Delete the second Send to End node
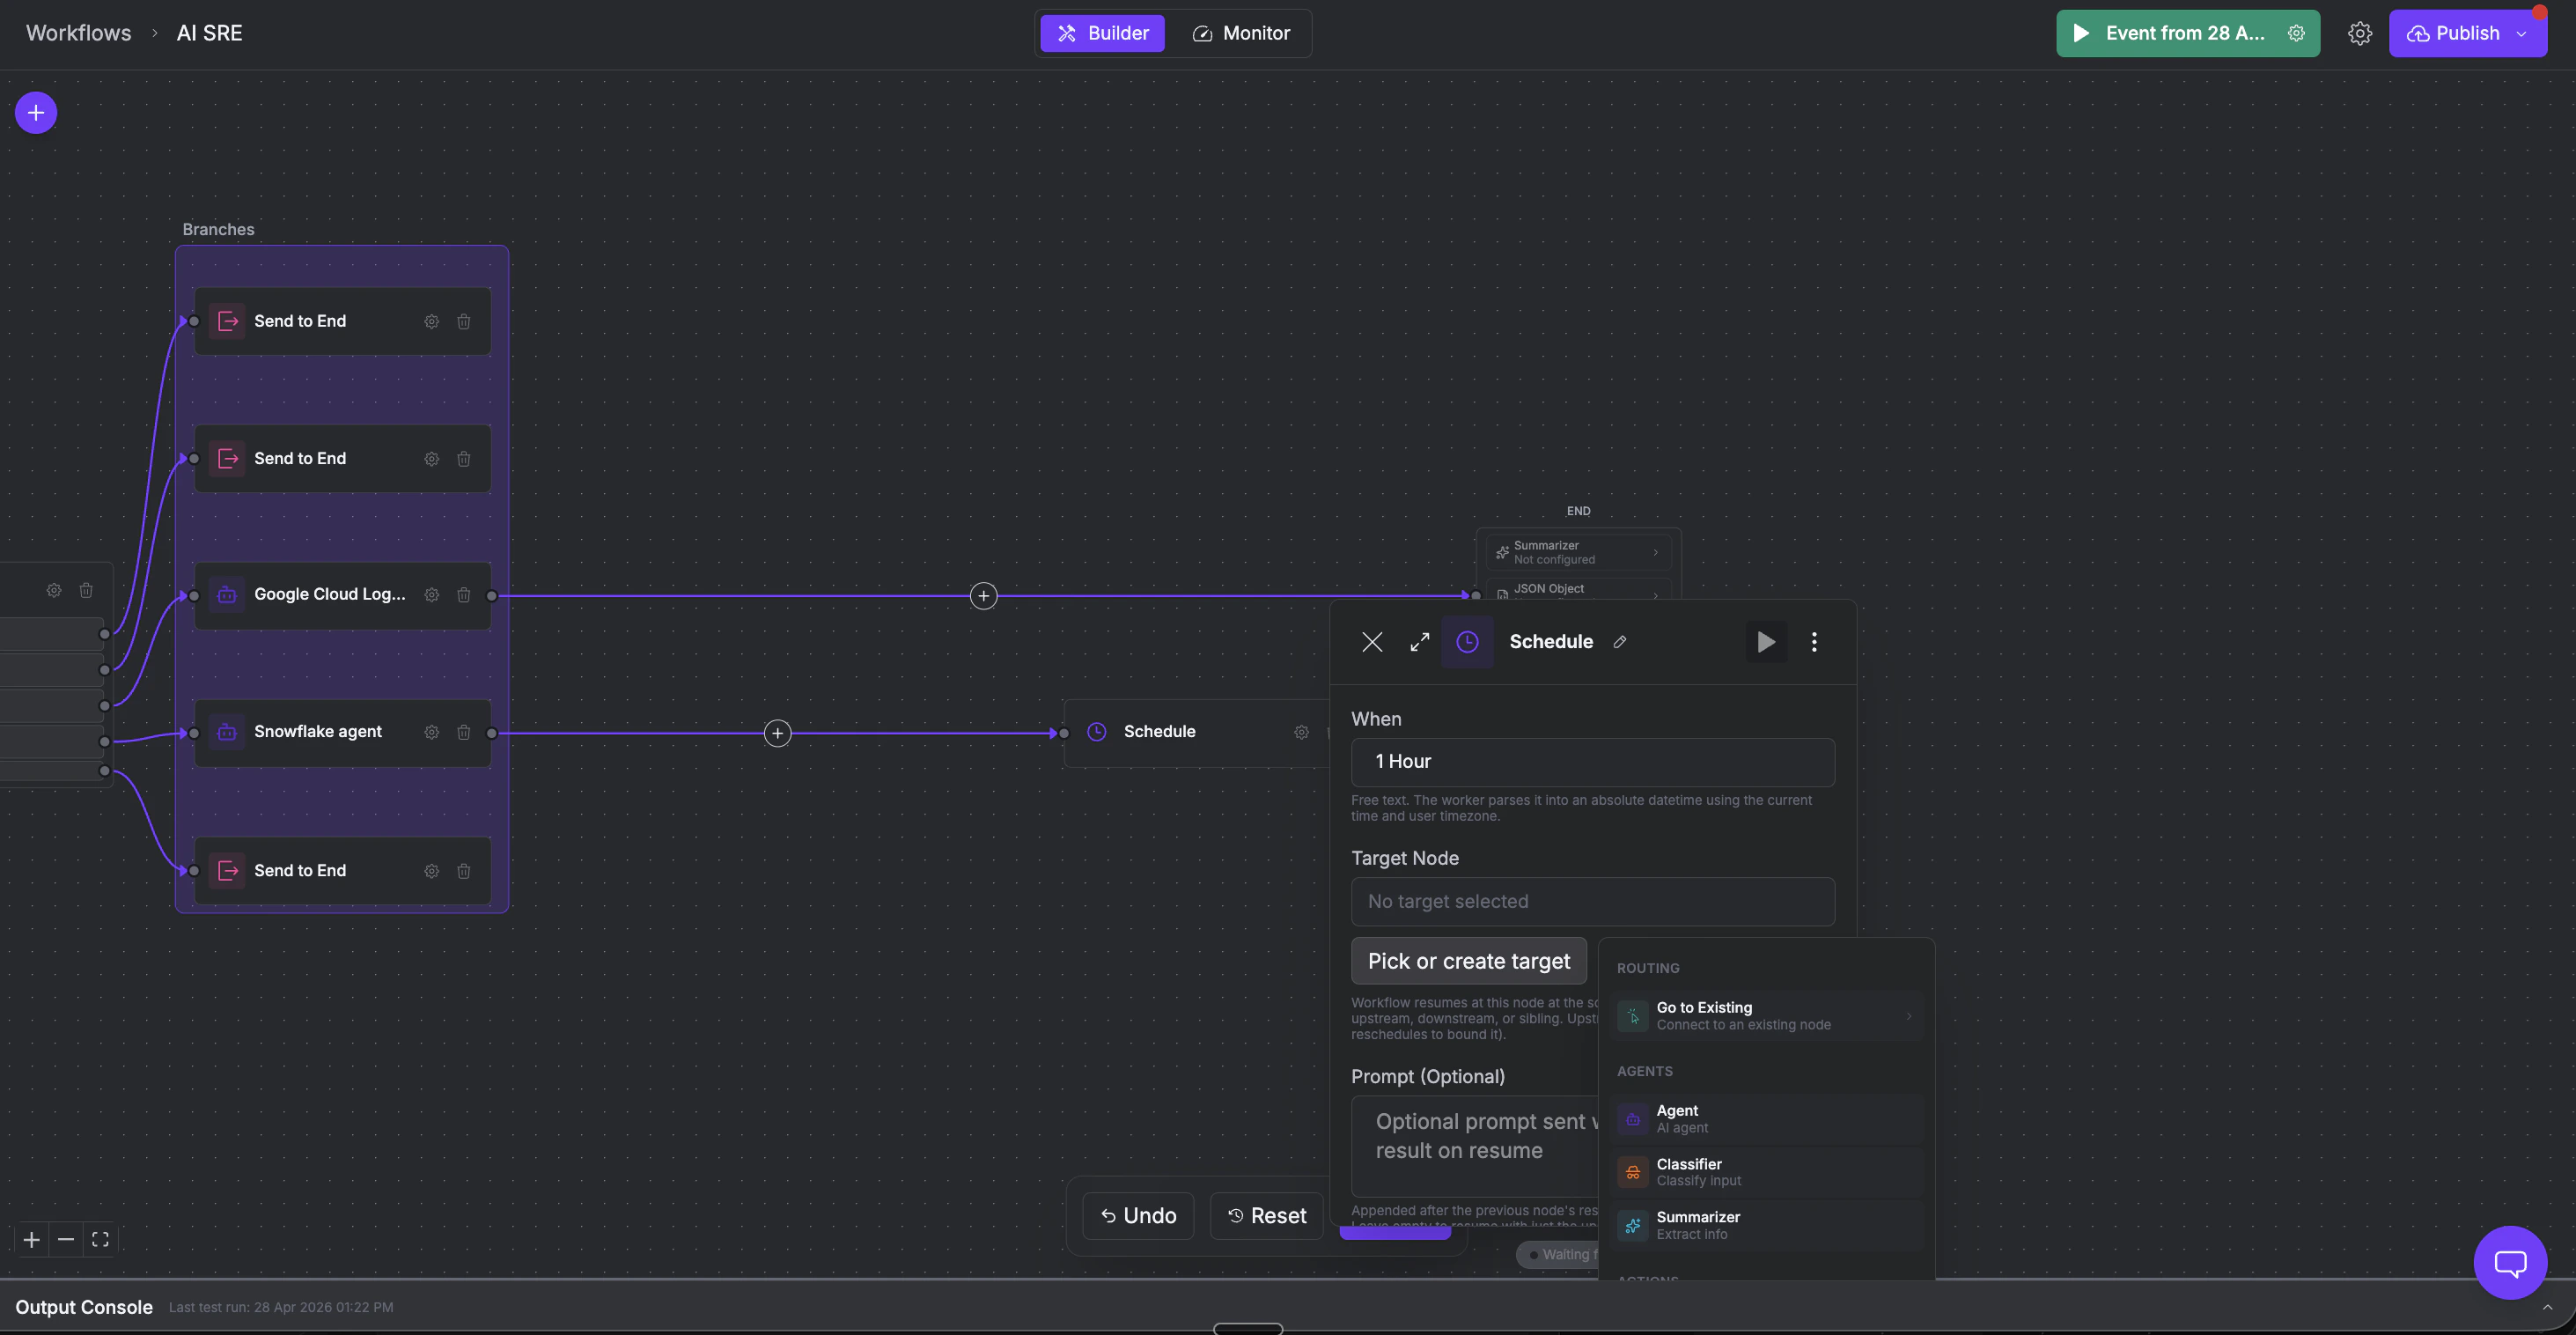Image resolution: width=2576 pixels, height=1335 pixels. (464, 459)
